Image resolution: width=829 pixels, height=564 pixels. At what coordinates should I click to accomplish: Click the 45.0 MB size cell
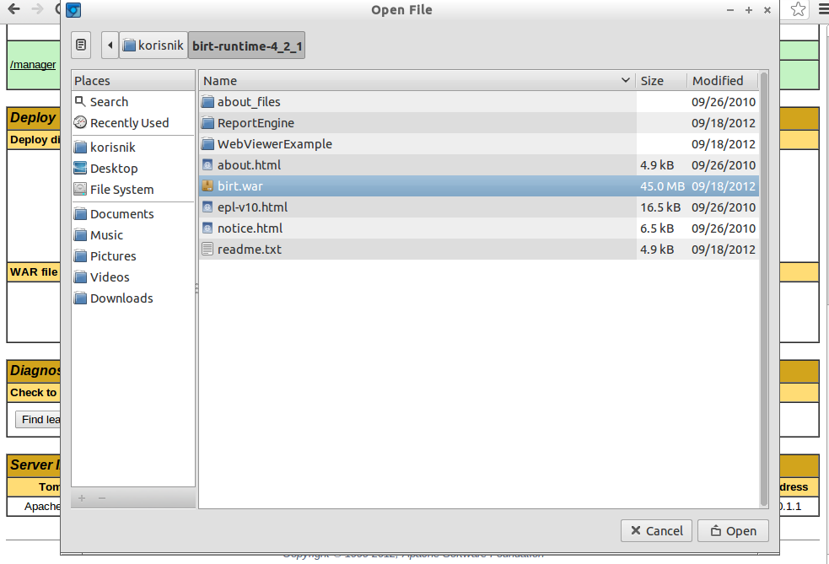pos(662,186)
